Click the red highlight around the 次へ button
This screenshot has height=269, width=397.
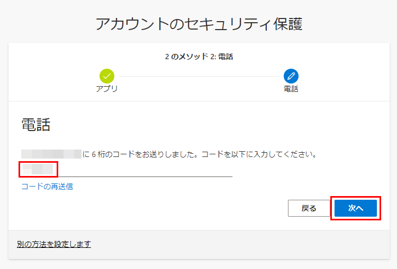[332, 208]
